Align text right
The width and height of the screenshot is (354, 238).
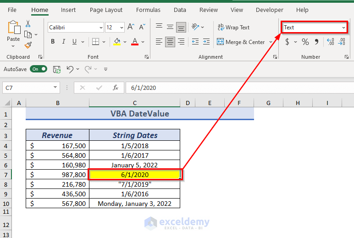[x=181, y=42]
